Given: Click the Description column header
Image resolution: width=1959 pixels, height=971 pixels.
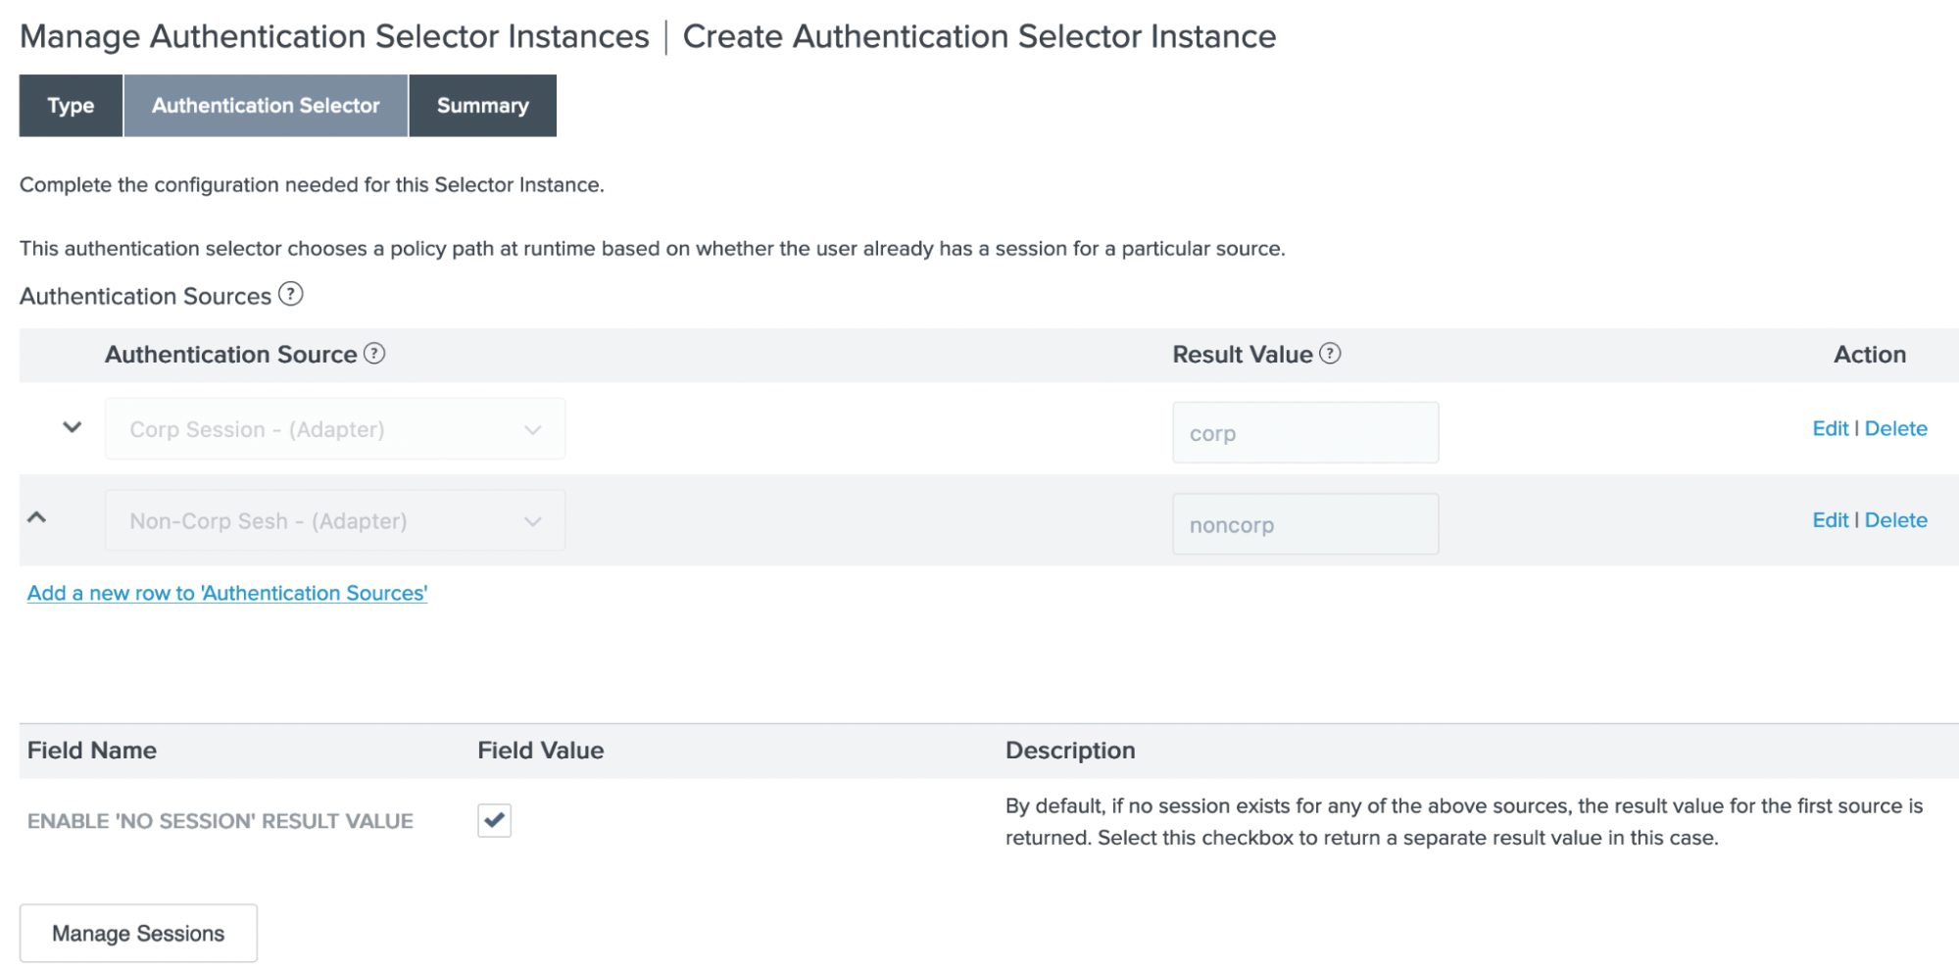Looking at the screenshot, I should pyautogui.click(x=1070, y=751).
